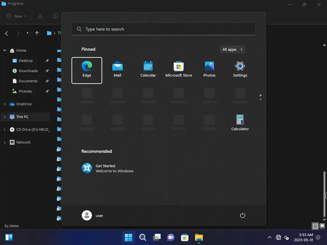The image size is (327, 245).
Task: Click the network globe tray icon
Action: (278, 237)
